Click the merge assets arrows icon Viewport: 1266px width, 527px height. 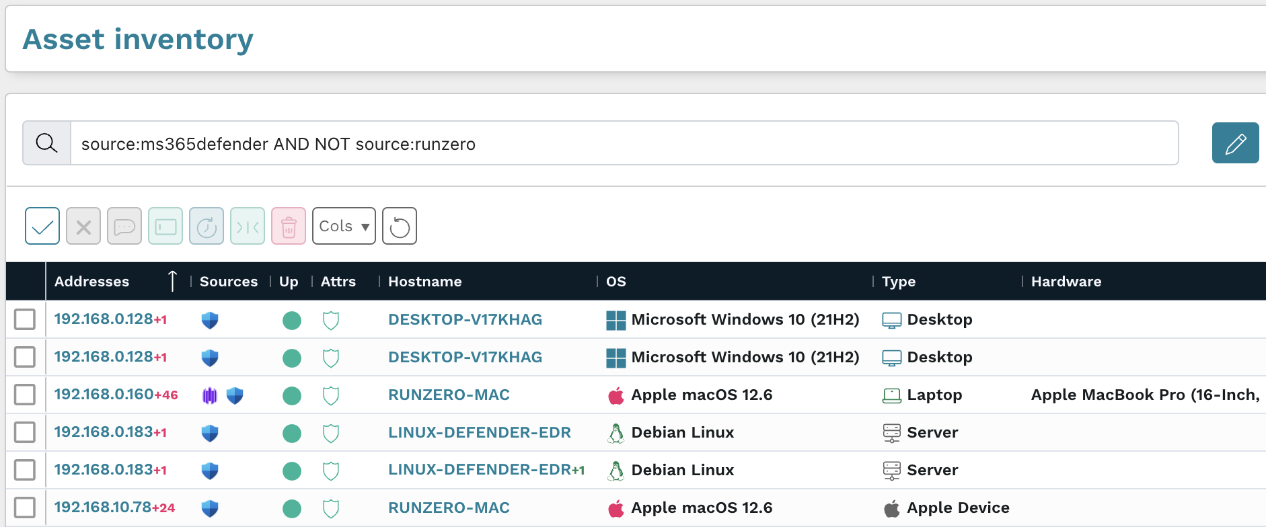pos(248,226)
